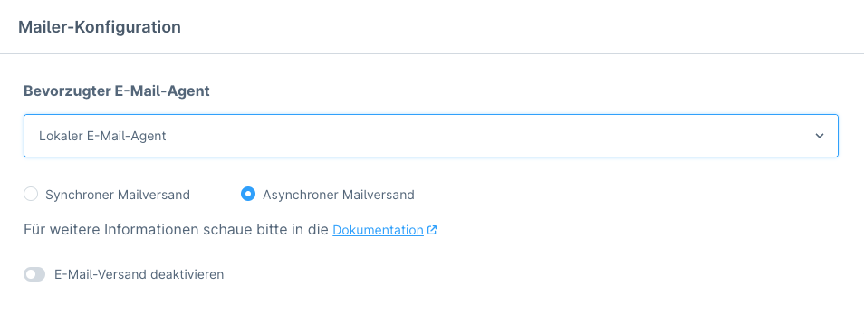Click the blue filled Asynchroner radio circle
This screenshot has height=334, width=864.
tap(248, 194)
